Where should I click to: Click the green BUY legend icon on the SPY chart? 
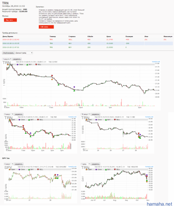tap(29, 169)
